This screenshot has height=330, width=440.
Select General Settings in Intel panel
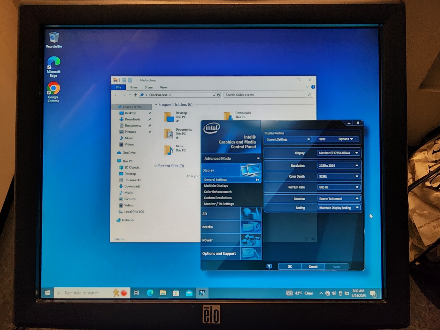(x=231, y=180)
